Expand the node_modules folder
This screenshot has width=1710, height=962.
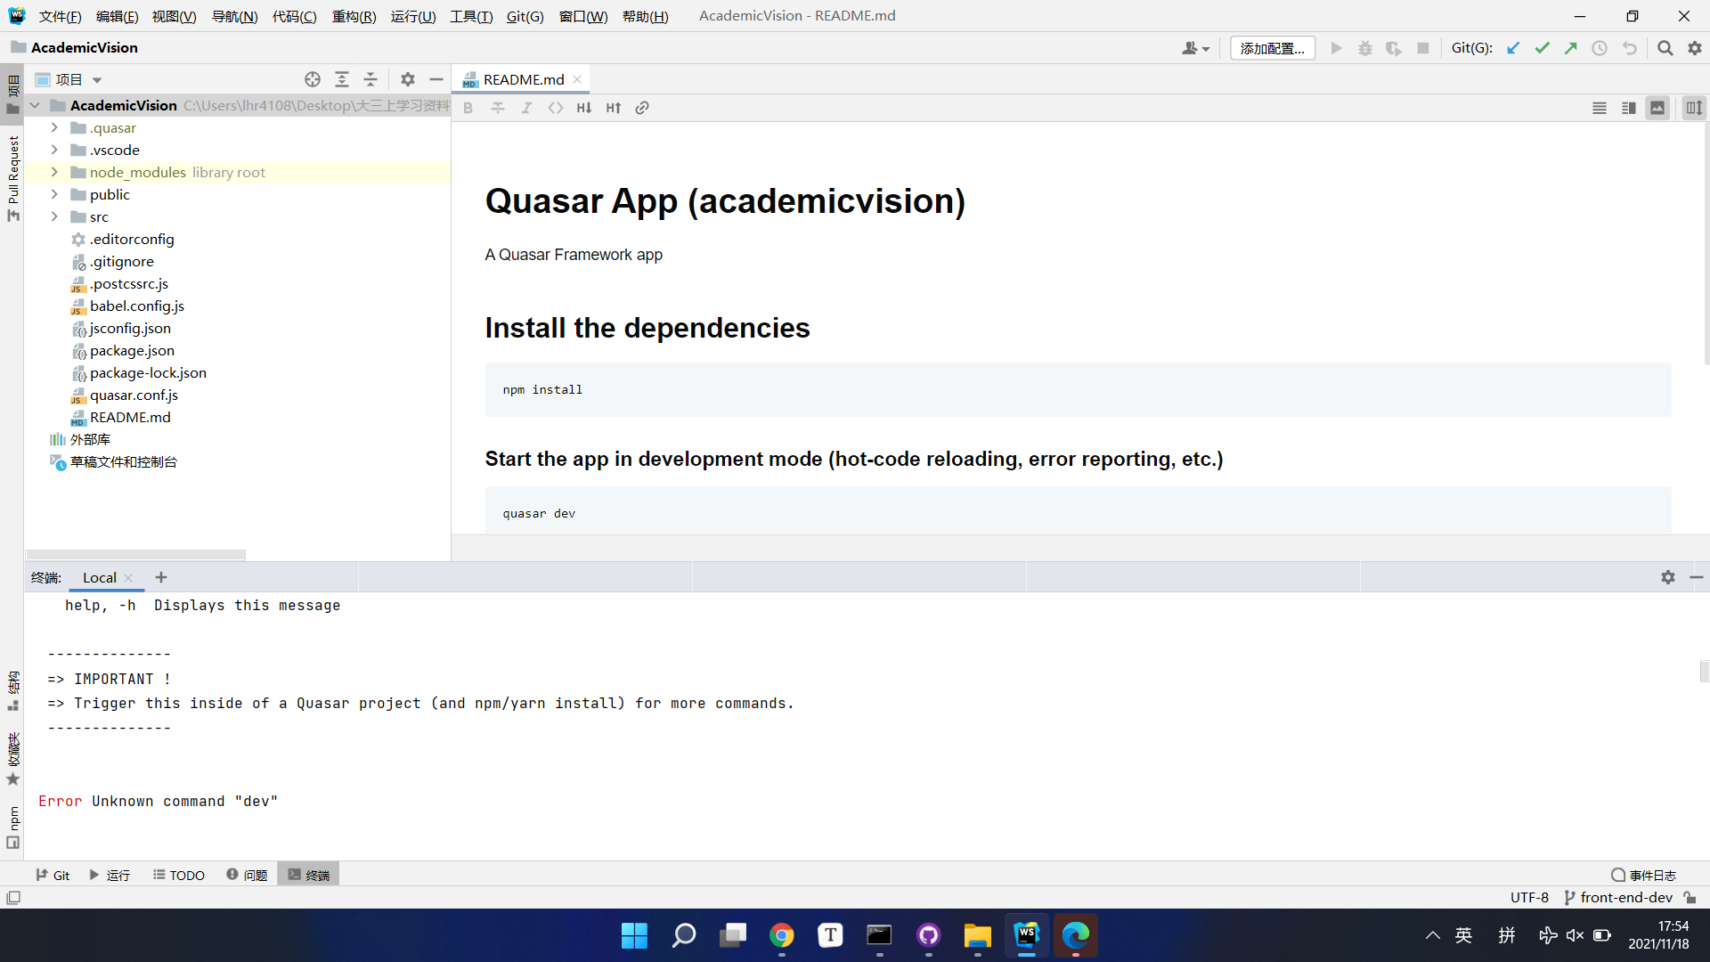click(54, 172)
